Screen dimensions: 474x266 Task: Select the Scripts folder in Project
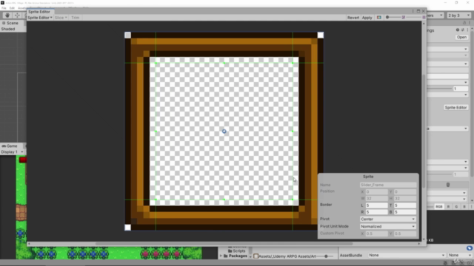point(236,251)
